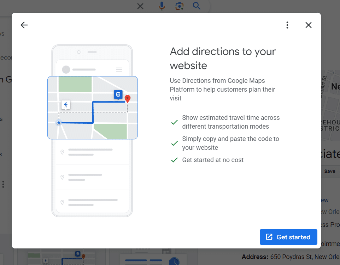Open Google Lens image search
This screenshot has width=340, height=265.
pyautogui.click(x=180, y=6)
